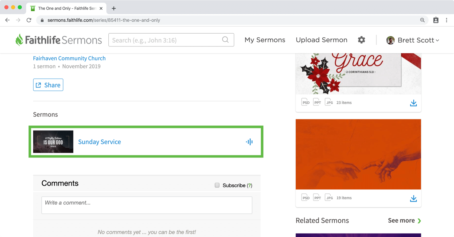454x237 pixels.
Task: Click the Share button
Action: (48, 85)
